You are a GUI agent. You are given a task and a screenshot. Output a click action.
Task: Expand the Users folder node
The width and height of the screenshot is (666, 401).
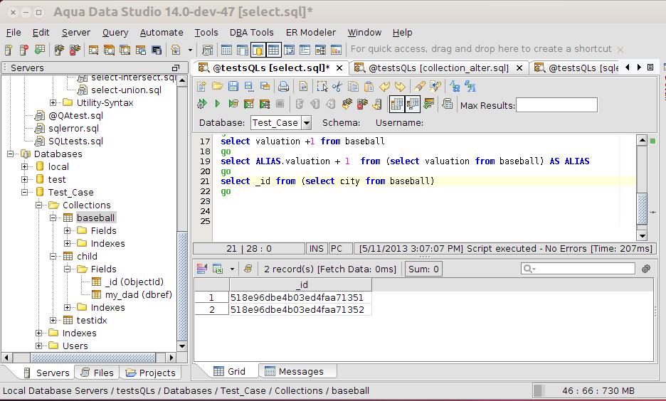click(38, 346)
